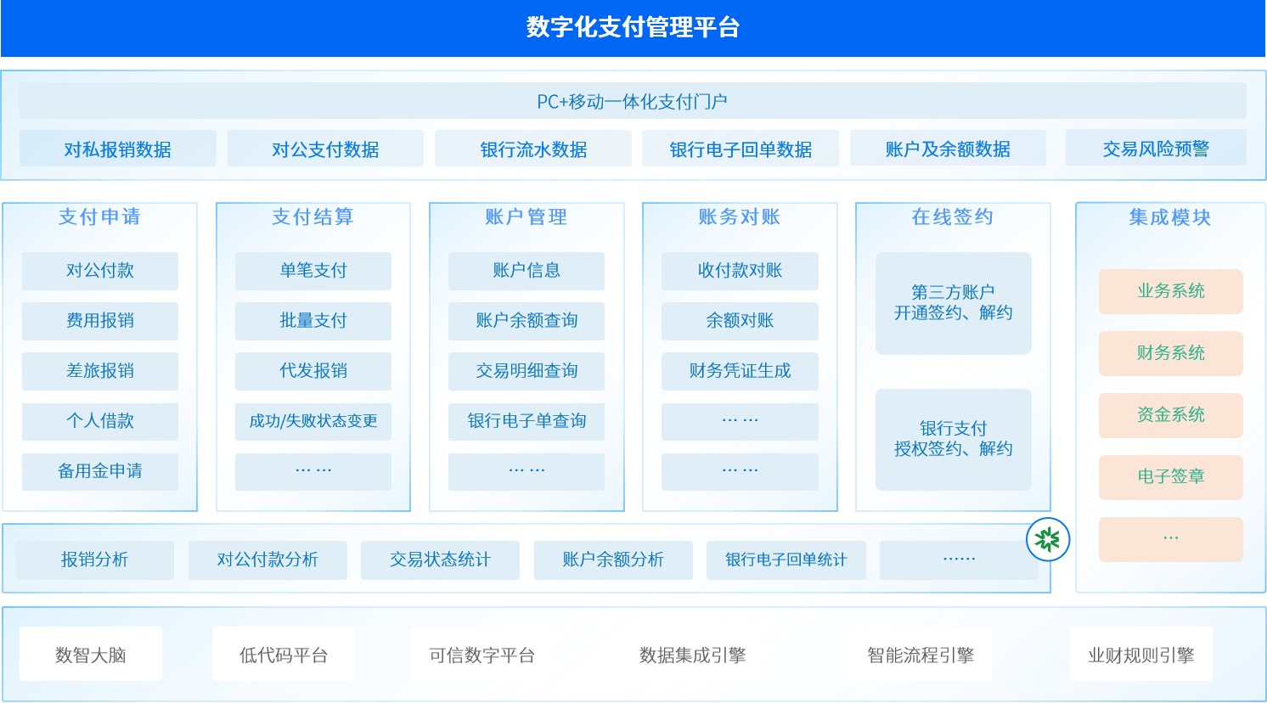Open 低代码平台 in bottom row

pyautogui.click(x=284, y=655)
